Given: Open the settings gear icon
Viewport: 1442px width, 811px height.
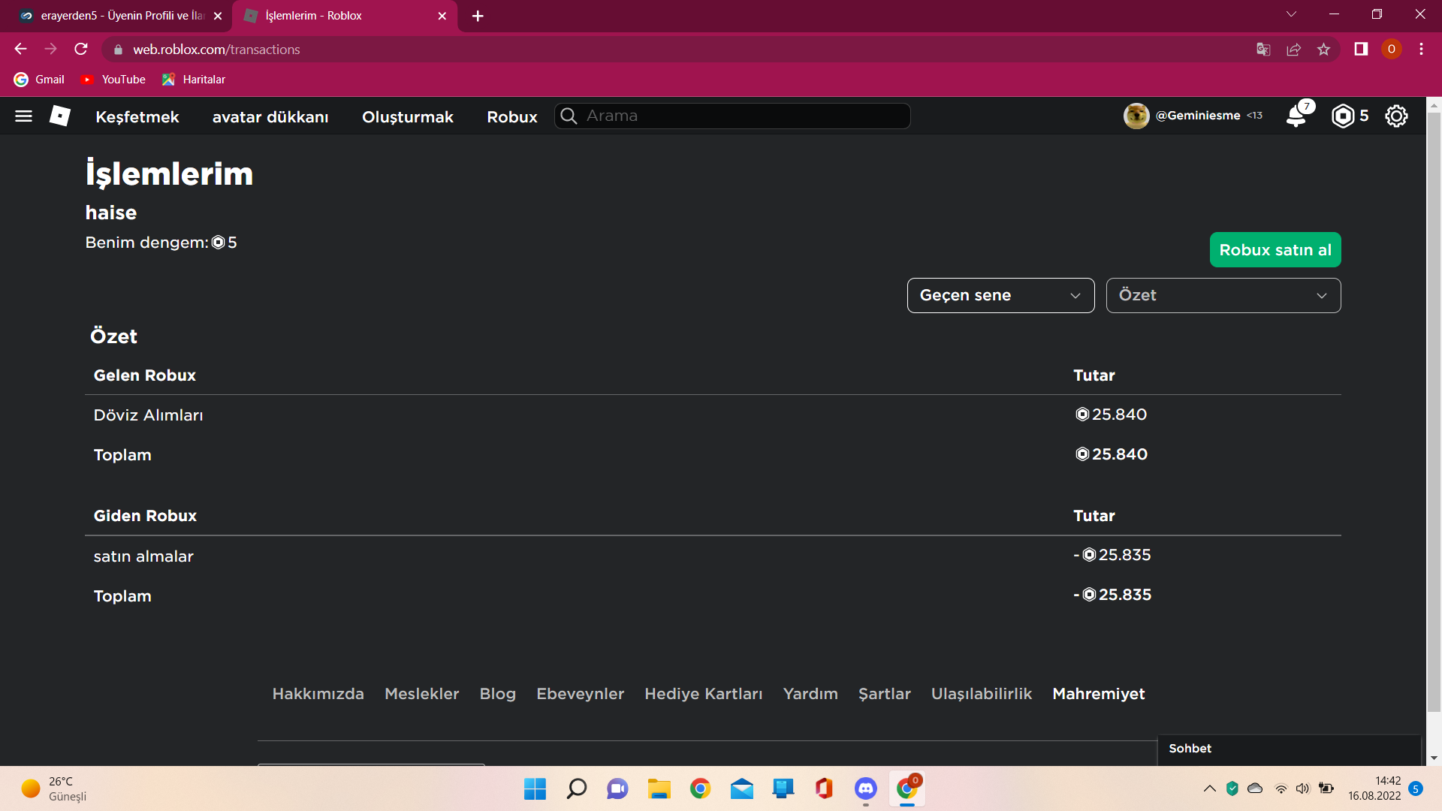Looking at the screenshot, I should tap(1396, 116).
